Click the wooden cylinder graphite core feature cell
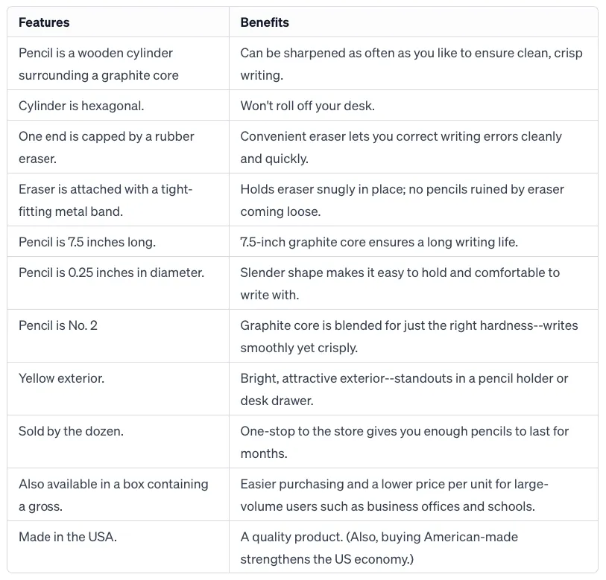 point(98,64)
